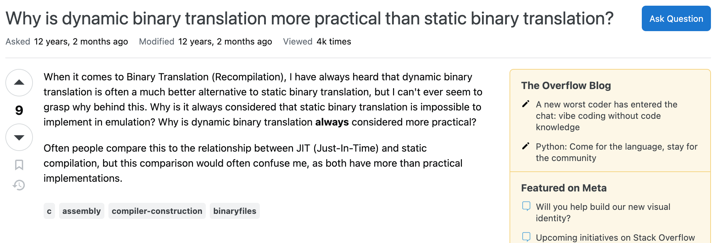Click the vote score number 9
Viewport: 719px width, 243px height.
[x=19, y=110]
